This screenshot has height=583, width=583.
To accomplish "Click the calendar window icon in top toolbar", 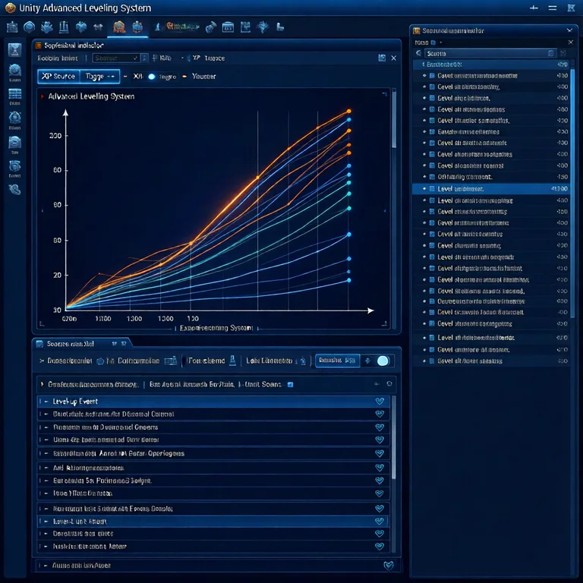I will tap(228, 27).
